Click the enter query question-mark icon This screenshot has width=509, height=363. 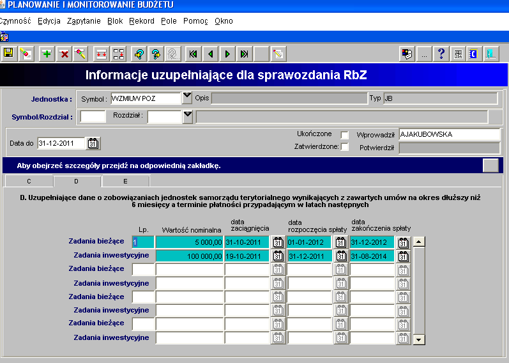[139, 54]
